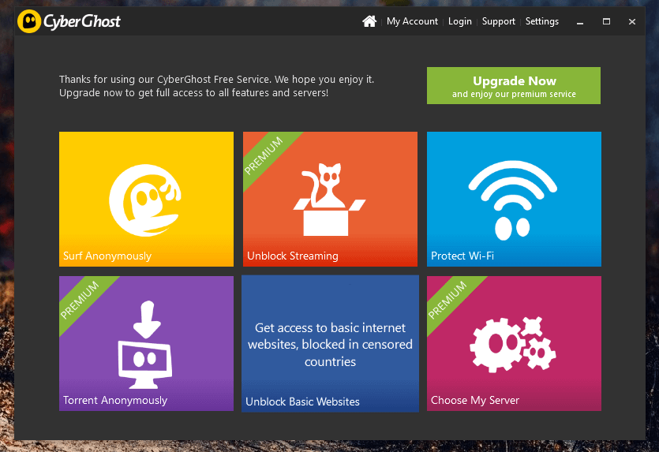Select the Torrent Anonymously label

pyautogui.click(x=115, y=400)
